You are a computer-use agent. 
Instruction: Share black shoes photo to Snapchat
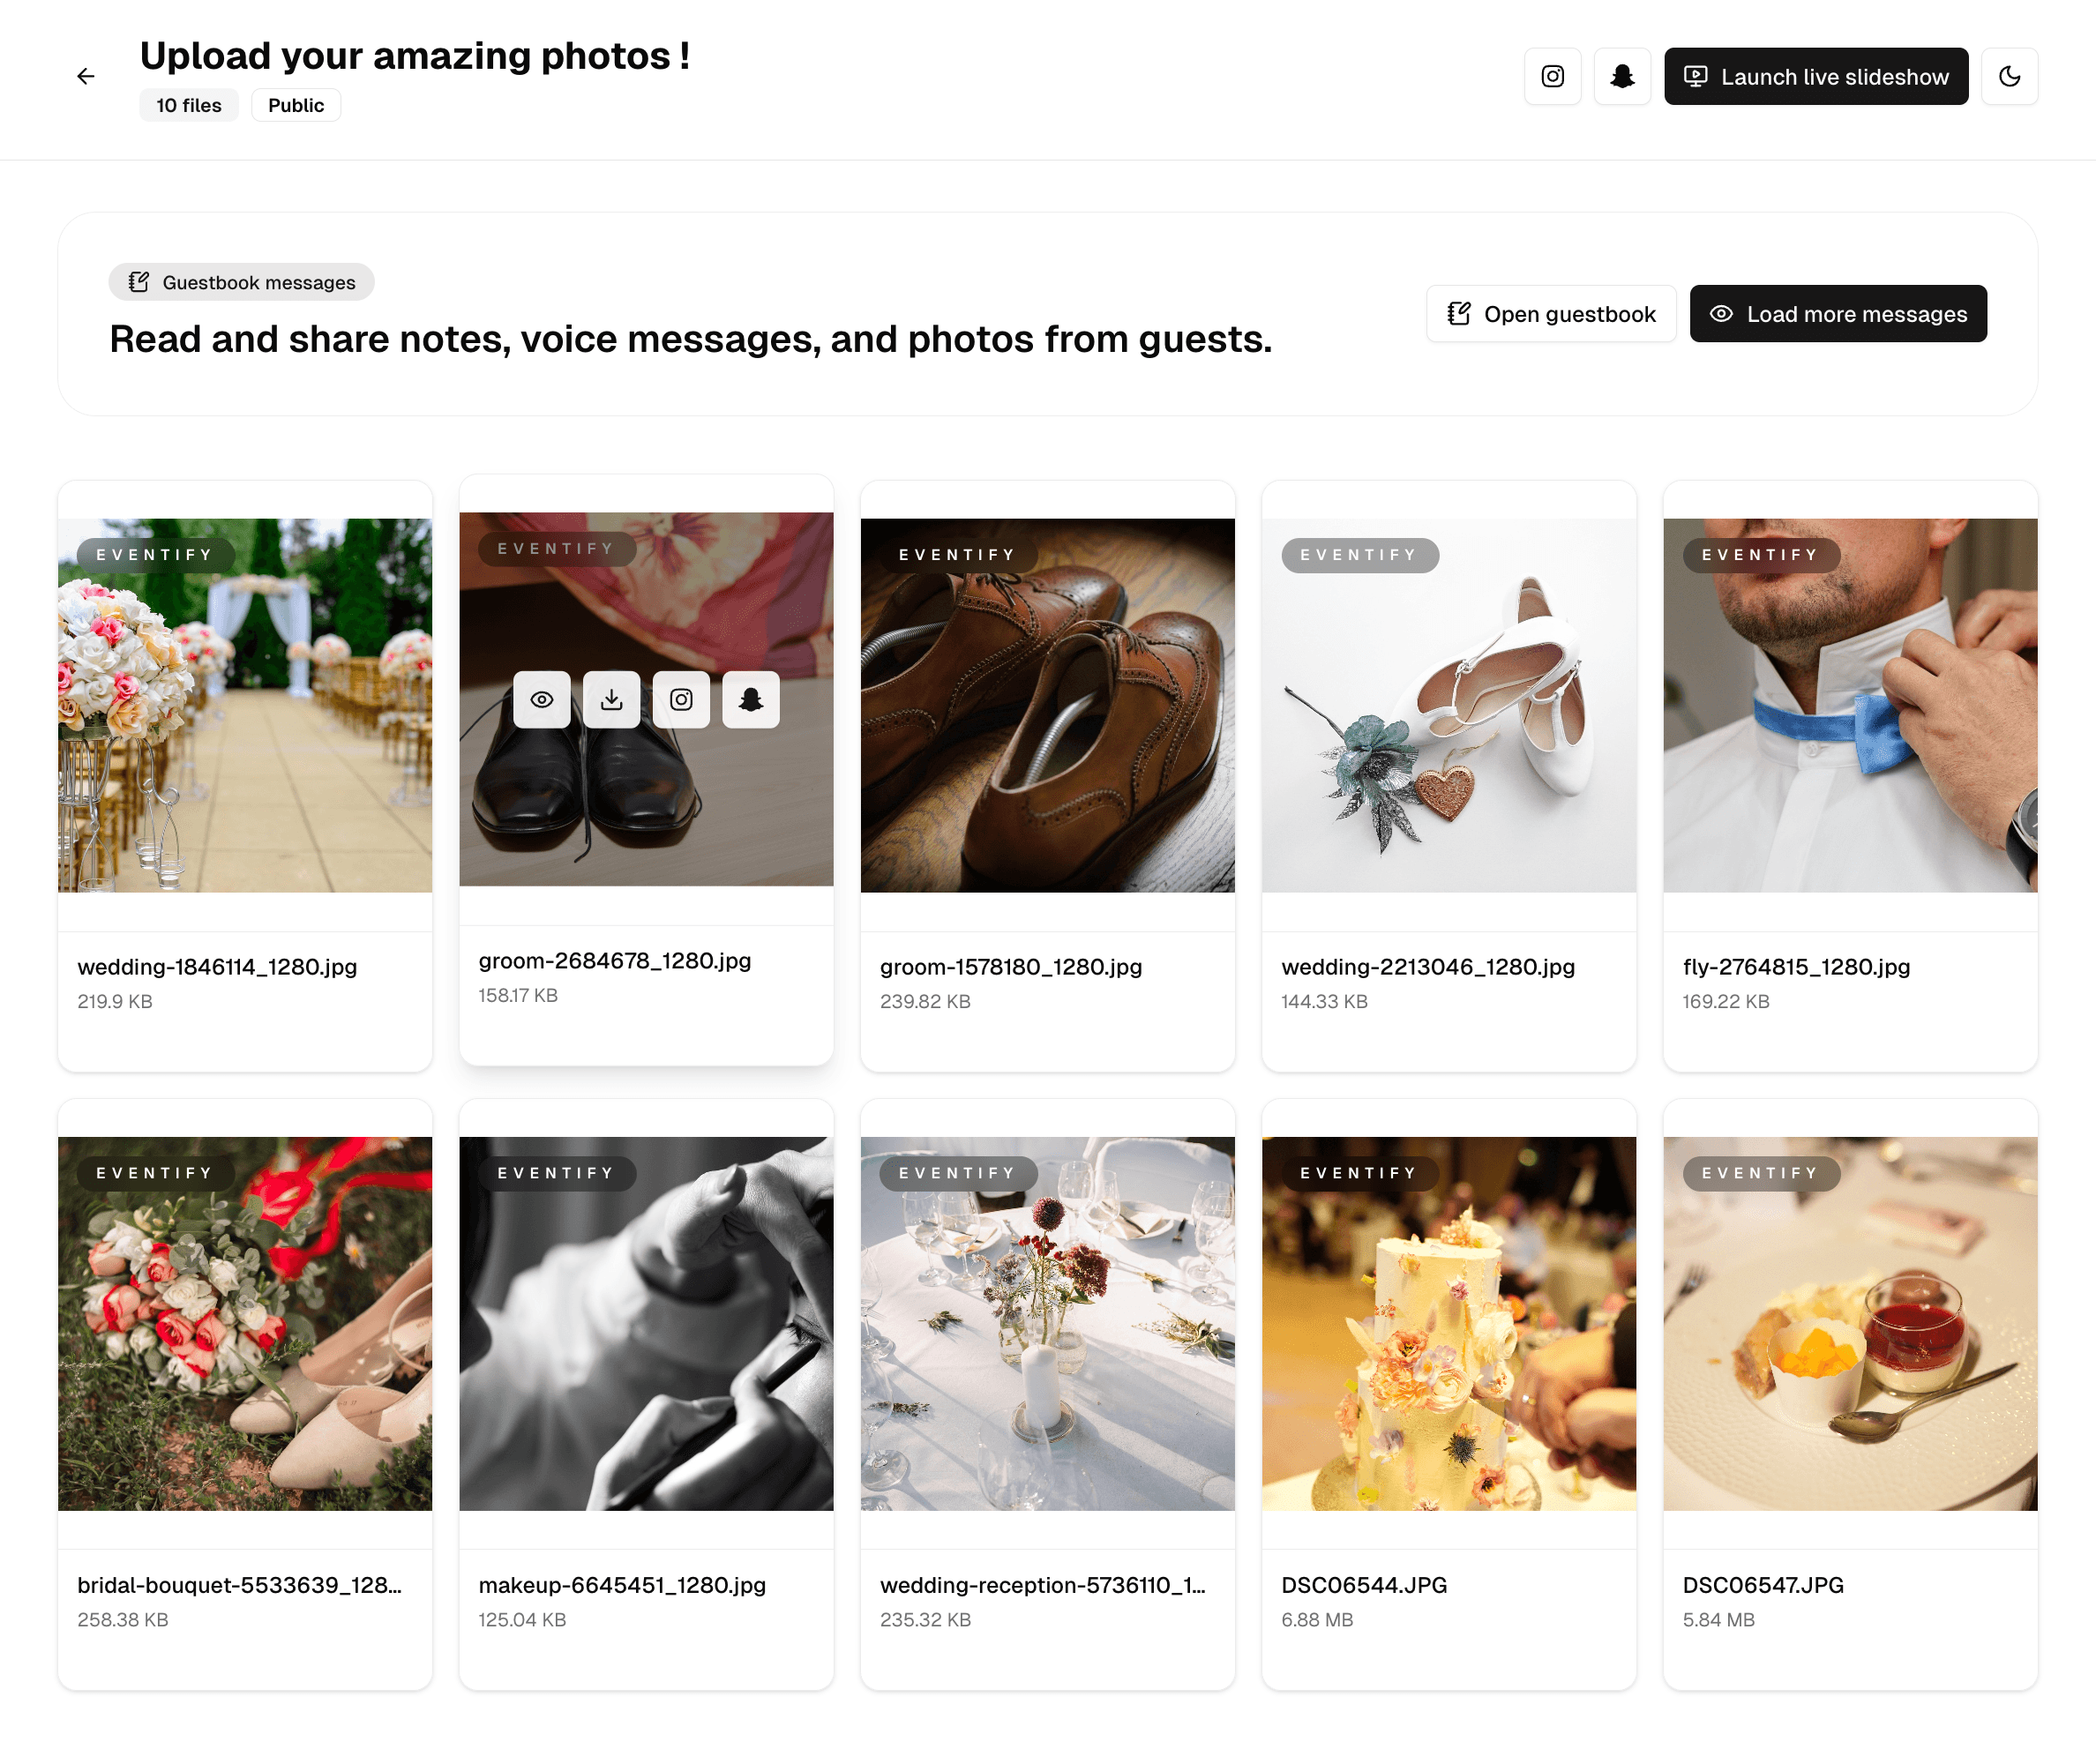[x=751, y=700]
